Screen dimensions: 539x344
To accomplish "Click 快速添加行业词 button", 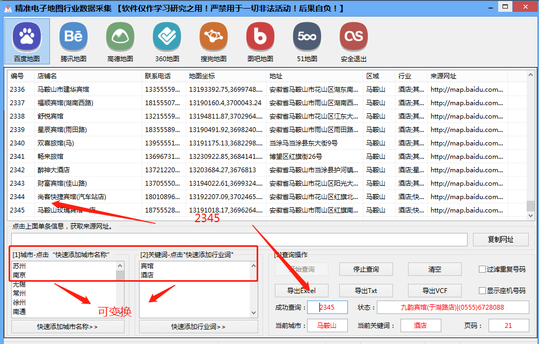I will coord(198,326).
